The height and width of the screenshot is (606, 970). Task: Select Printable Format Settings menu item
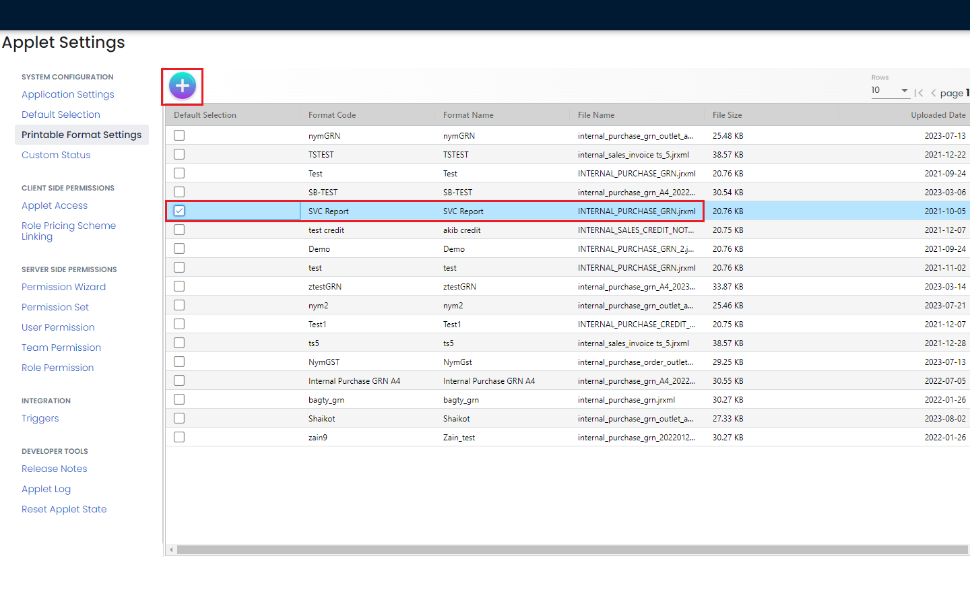coord(82,135)
